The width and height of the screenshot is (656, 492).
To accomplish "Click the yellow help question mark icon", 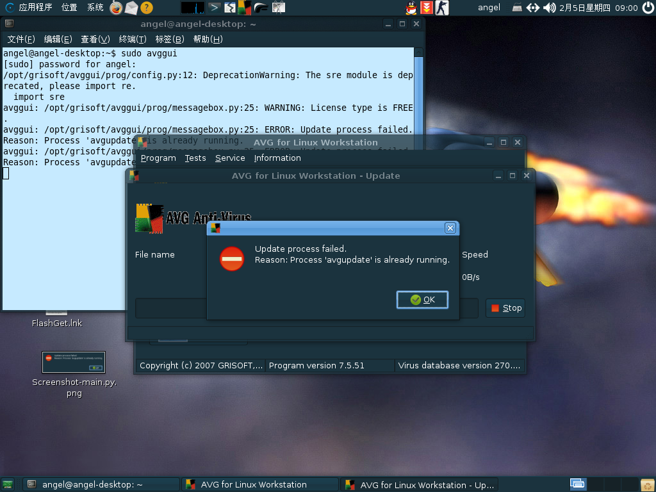I will click(147, 8).
